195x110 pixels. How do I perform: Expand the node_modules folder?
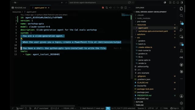pos(144,18)
